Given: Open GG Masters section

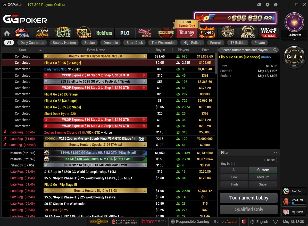Looking at the screenshot, I should (x=228, y=32).
